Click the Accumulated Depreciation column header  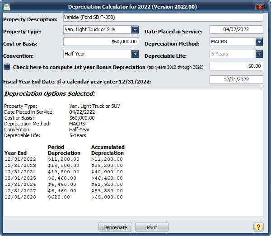click(x=108, y=150)
